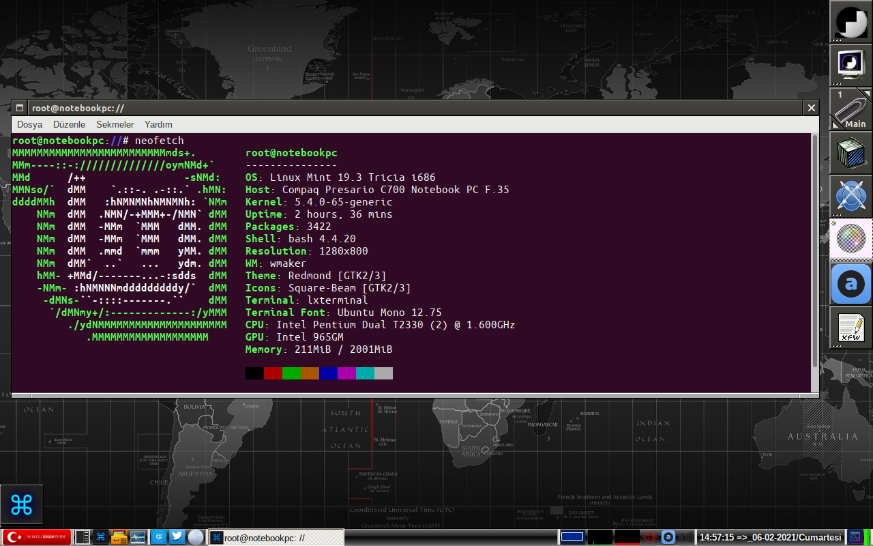Open the system monitor taskbar icon
The image size is (873, 546).
(x=137, y=537)
